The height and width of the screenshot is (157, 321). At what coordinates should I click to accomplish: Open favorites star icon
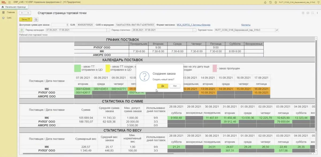[x=276, y=2]
